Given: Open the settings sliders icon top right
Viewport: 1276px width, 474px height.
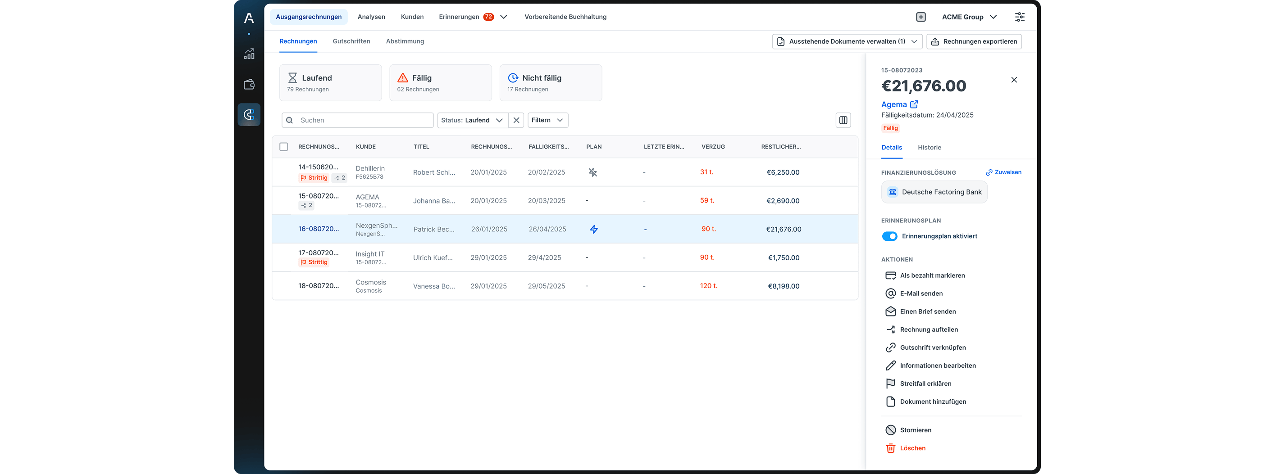Looking at the screenshot, I should 1020,17.
